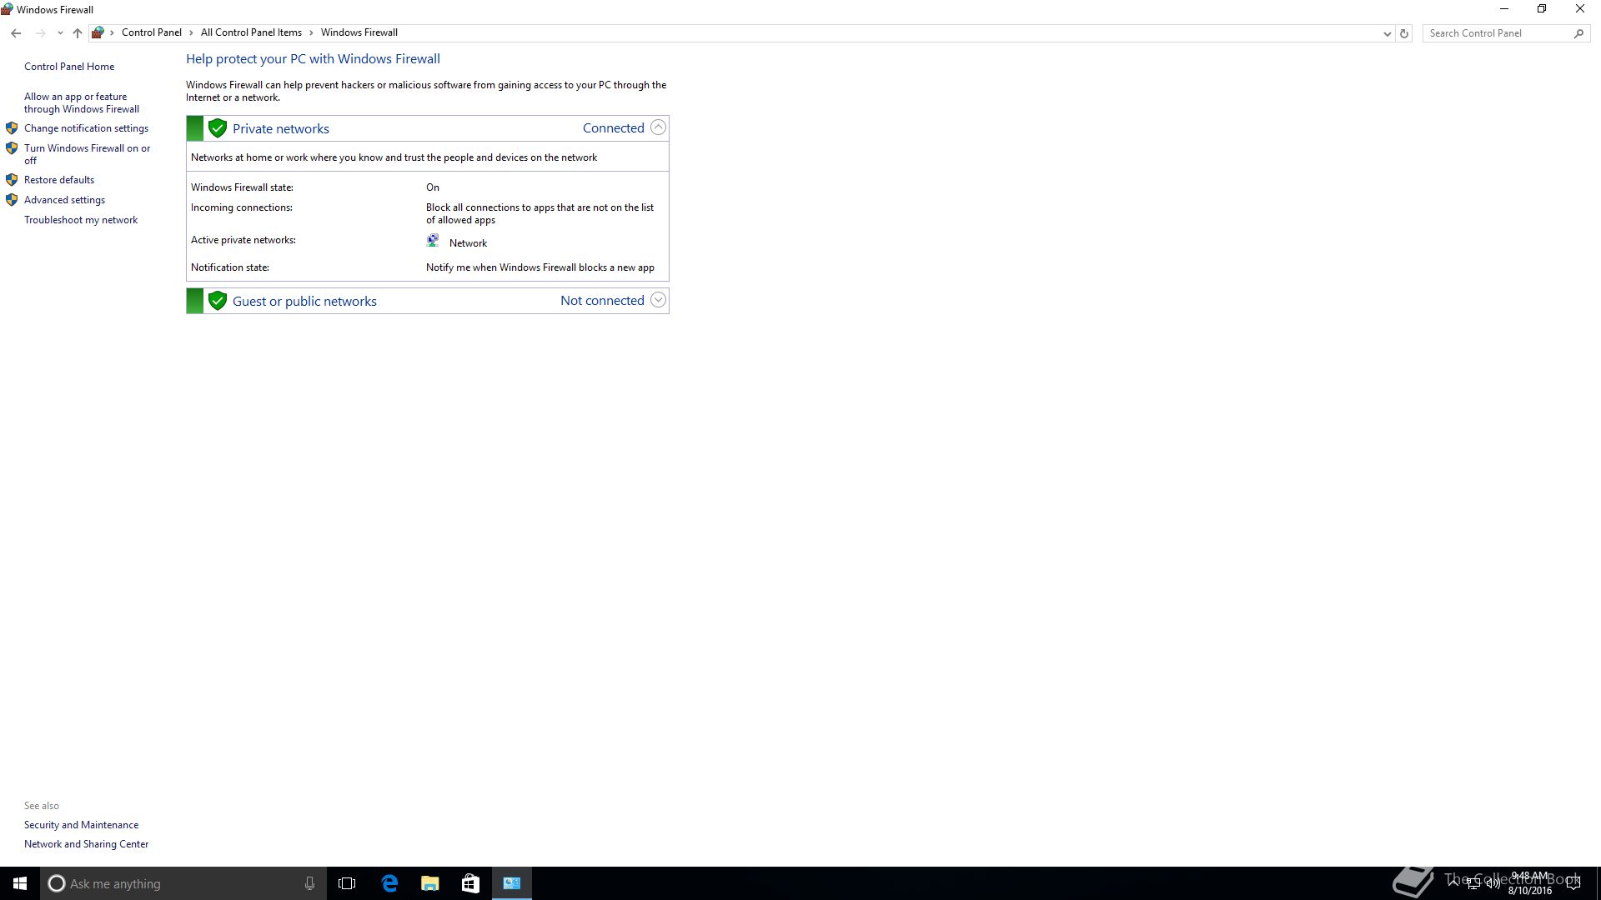Image resolution: width=1601 pixels, height=900 pixels.
Task: Open Network and Sharing Center
Action: (x=86, y=844)
